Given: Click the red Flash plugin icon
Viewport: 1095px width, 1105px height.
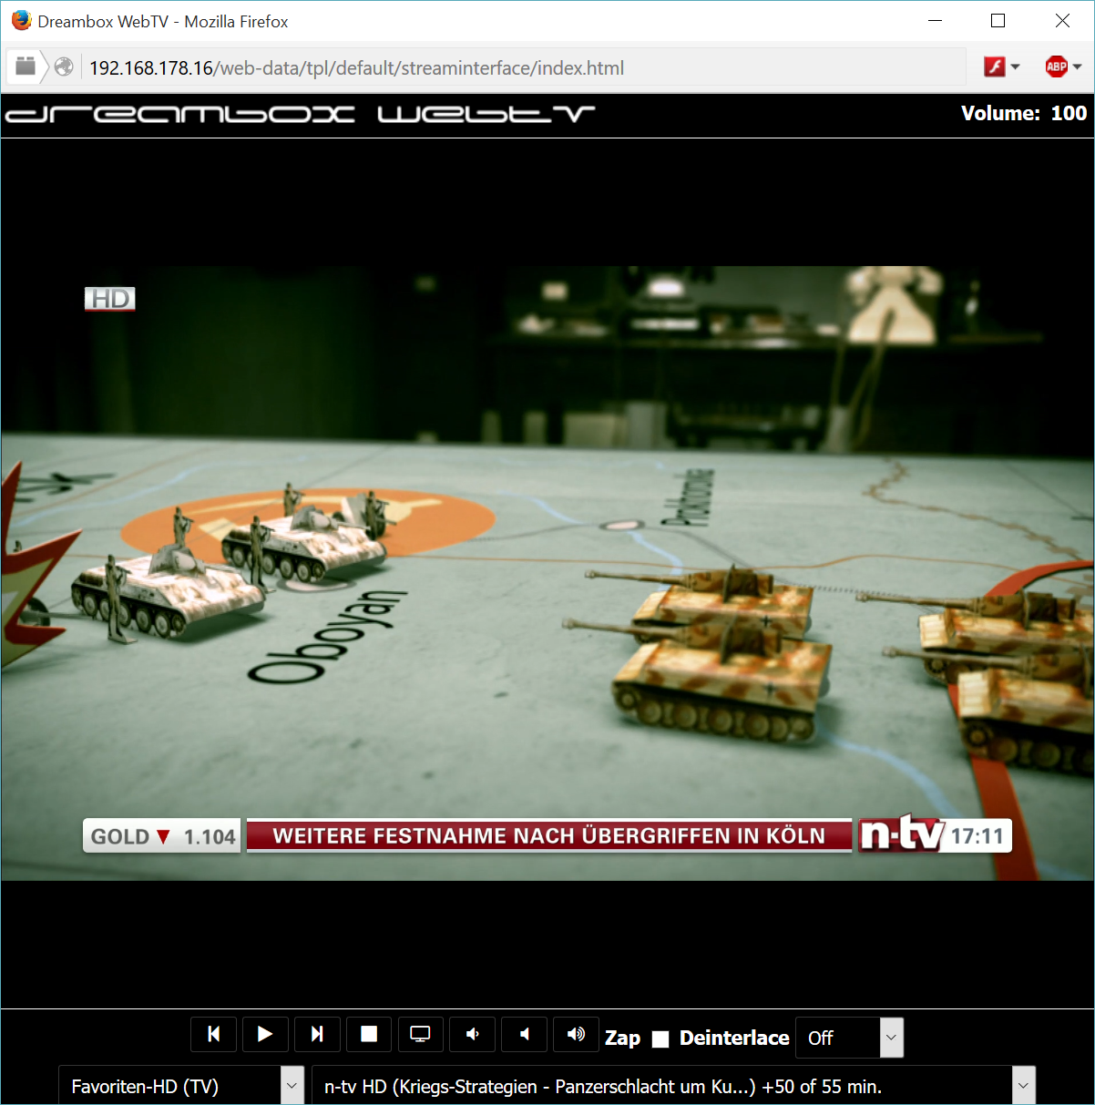Looking at the screenshot, I should (x=994, y=67).
